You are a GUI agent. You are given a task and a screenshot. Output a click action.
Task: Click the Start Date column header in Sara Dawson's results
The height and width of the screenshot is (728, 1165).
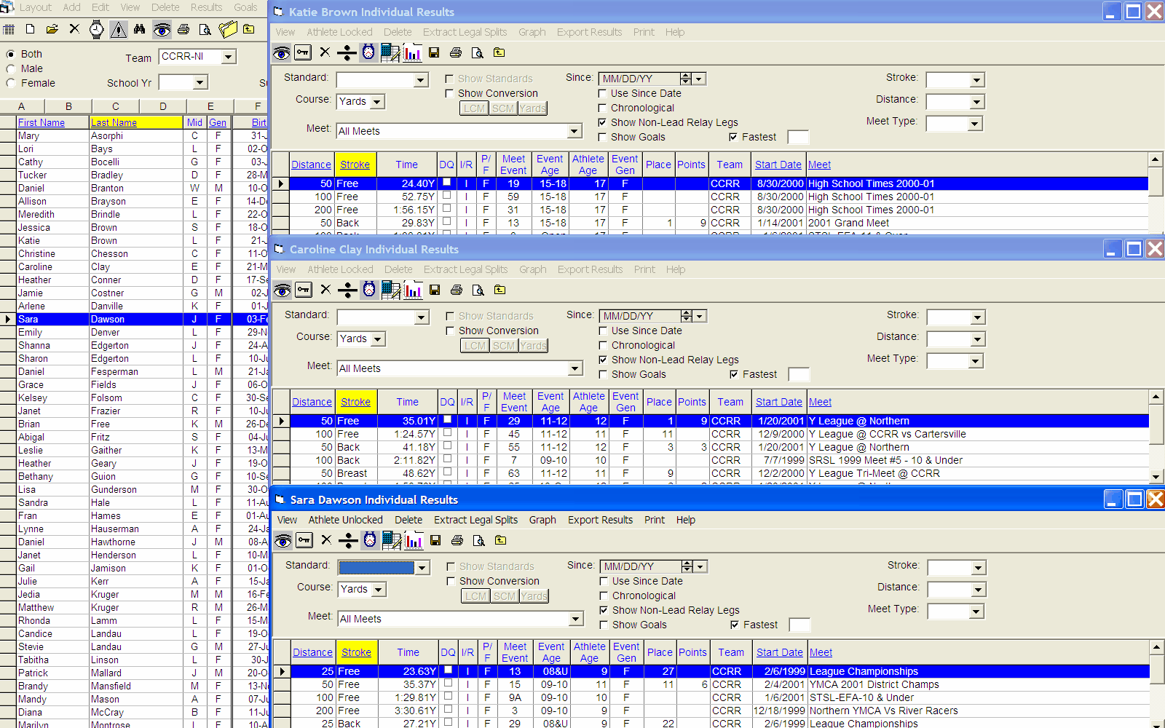point(779,652)
